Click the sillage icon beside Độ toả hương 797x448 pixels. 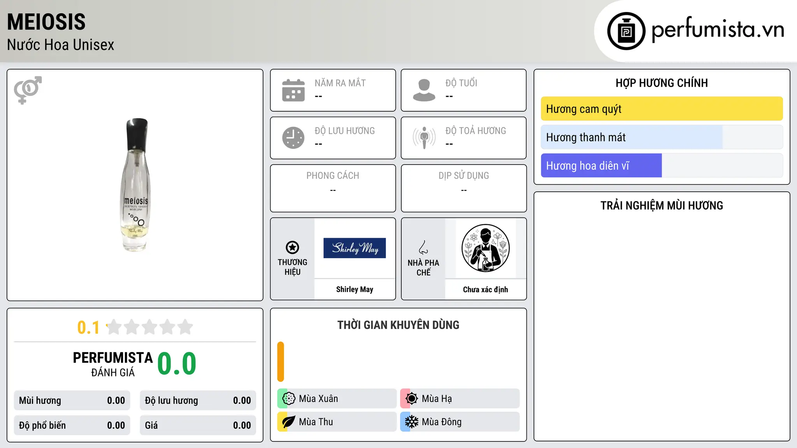point(424,138)
